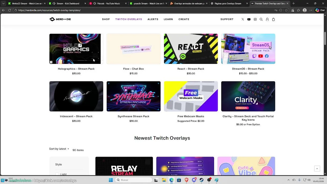327x184 pixels.
Task: Switch to Páginas para Overlays Stream tab
Action: click(229, 4)
